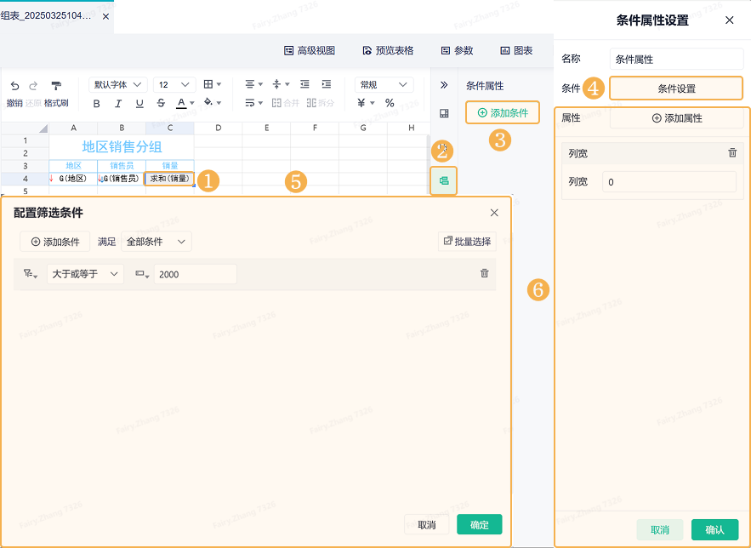Click the filter field type icon

[30, 274]
